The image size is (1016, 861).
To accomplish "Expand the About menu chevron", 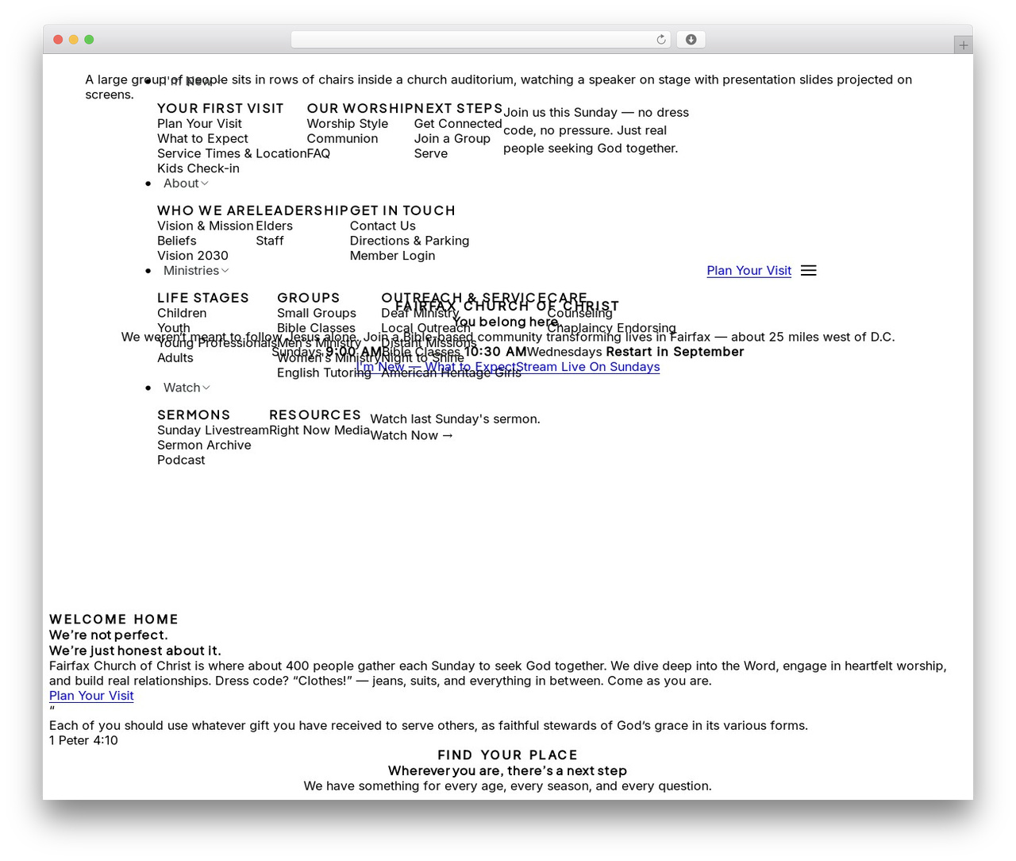I will click(205, 183).
